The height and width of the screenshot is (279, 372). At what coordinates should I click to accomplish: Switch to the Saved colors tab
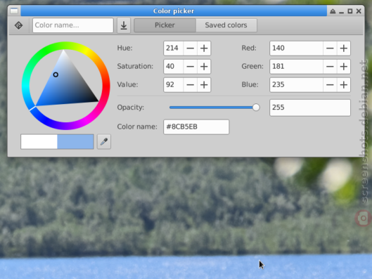[x=226, y=25]
